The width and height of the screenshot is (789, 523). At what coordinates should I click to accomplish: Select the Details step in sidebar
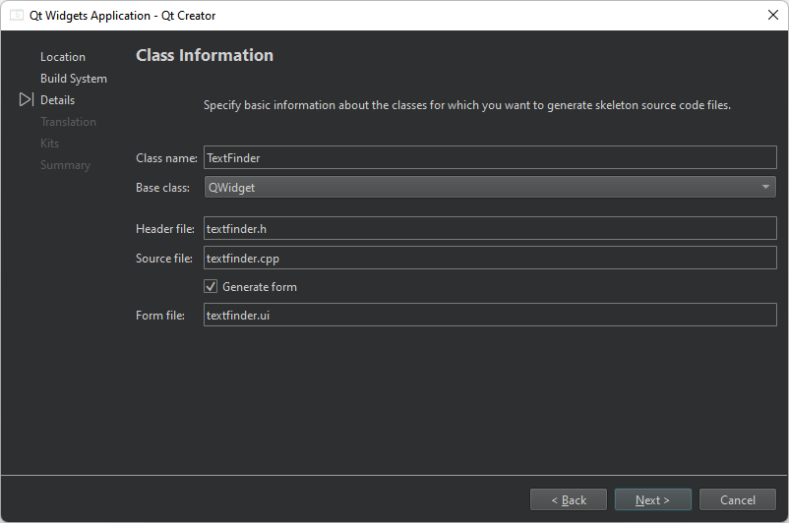pos(57,100)
